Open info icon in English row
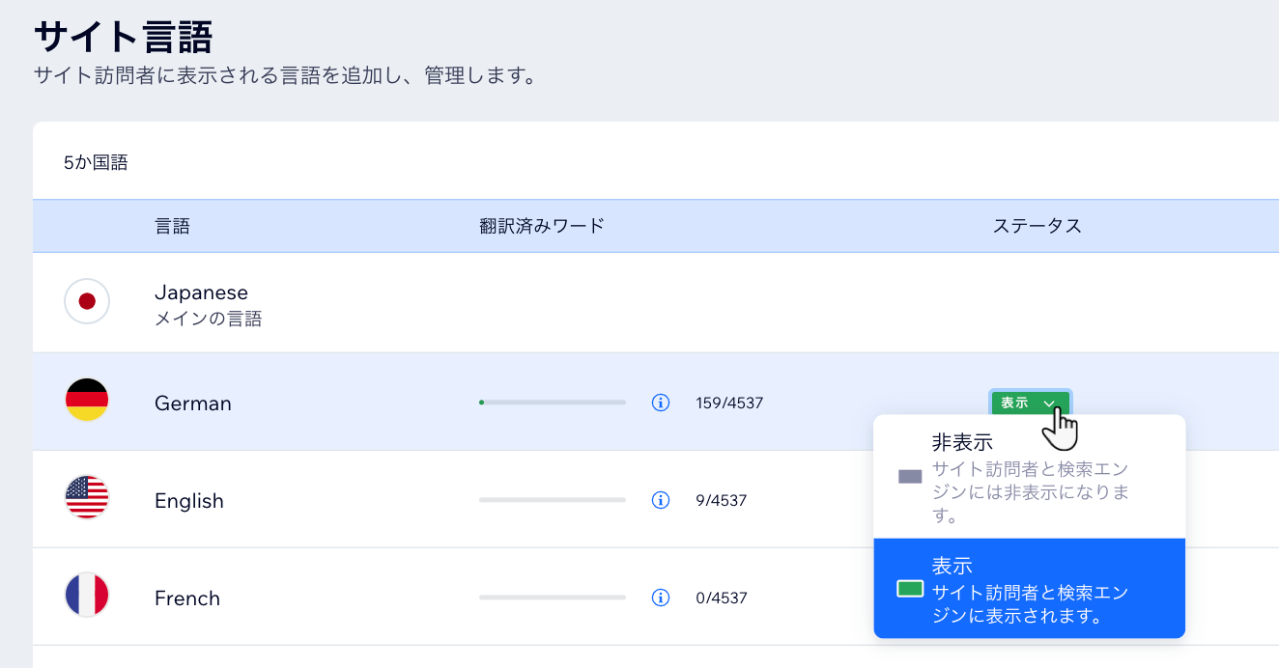The width and height of the screenshot is (1279, 668). pos(661,500)
